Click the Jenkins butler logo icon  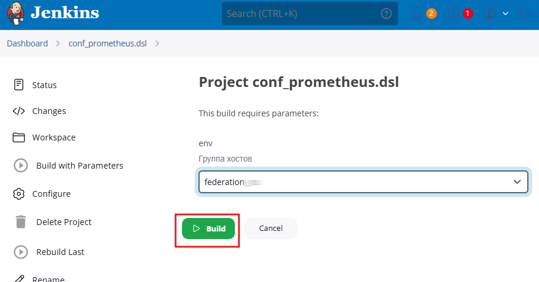pos(16,14)
